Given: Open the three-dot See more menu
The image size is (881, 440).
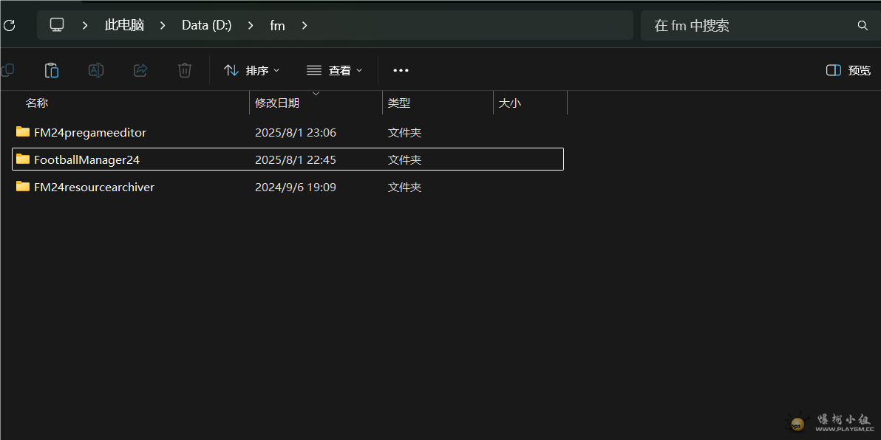Looking at the screenshot, I should pyautogui.click(x=401, y=70).
